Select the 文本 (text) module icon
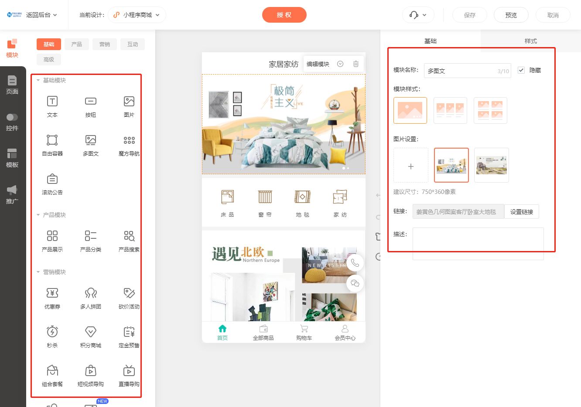Viewport: 581px width, 407px height. 52,106
